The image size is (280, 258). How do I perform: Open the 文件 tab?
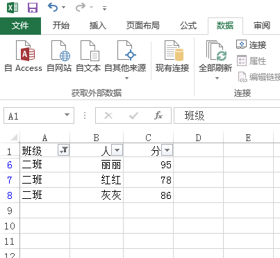click(x=20, y=26)
